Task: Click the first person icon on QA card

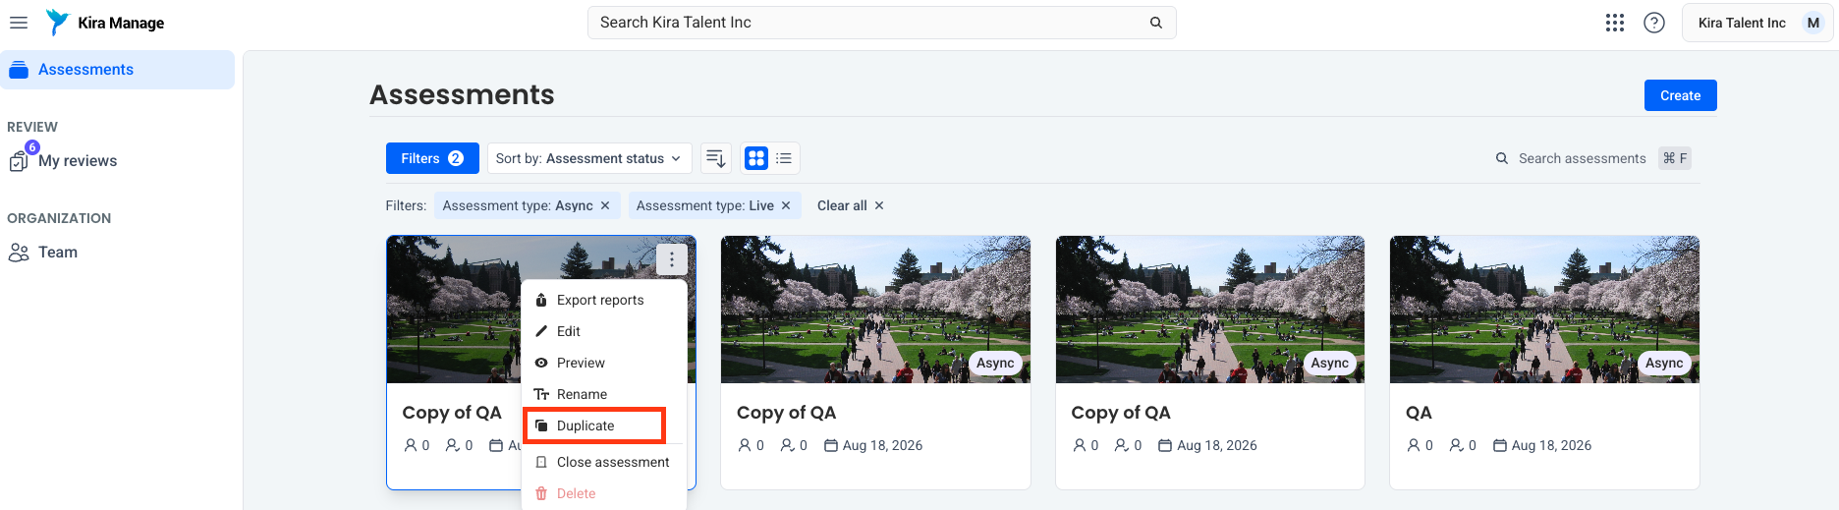Action: point(1413,445)
